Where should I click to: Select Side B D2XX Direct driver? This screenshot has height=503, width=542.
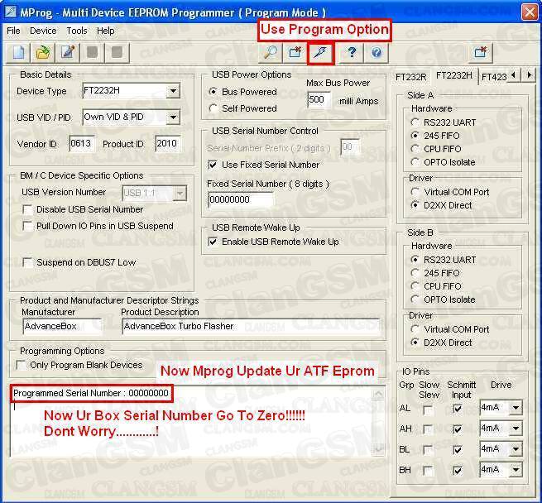point(415,343)
